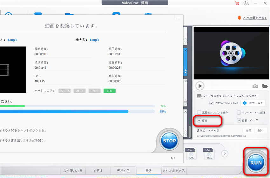Click the 26% percentage label
Viewport: 270px width, 178px height.
pos(163,106)
